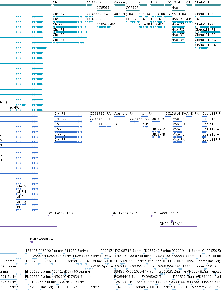Screen dimensions: 221x291
Task: Click protein CG15914-PA
Action: click(176, 114)
